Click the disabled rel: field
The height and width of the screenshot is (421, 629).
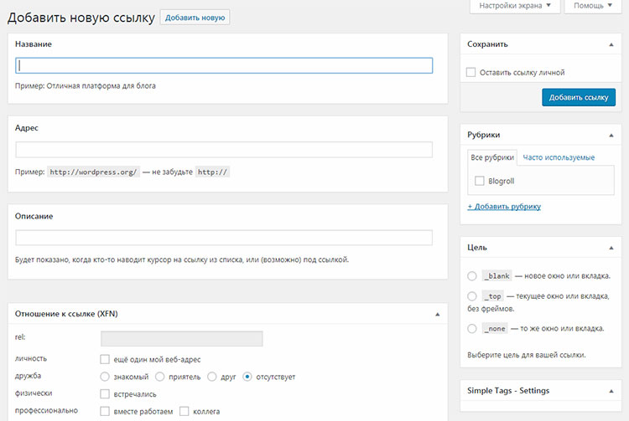182,339
